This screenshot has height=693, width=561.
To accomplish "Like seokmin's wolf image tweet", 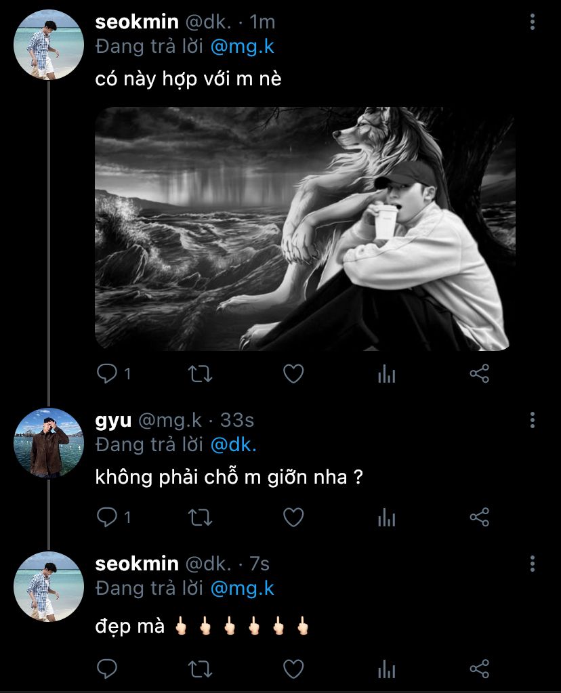I will (293, 374).
